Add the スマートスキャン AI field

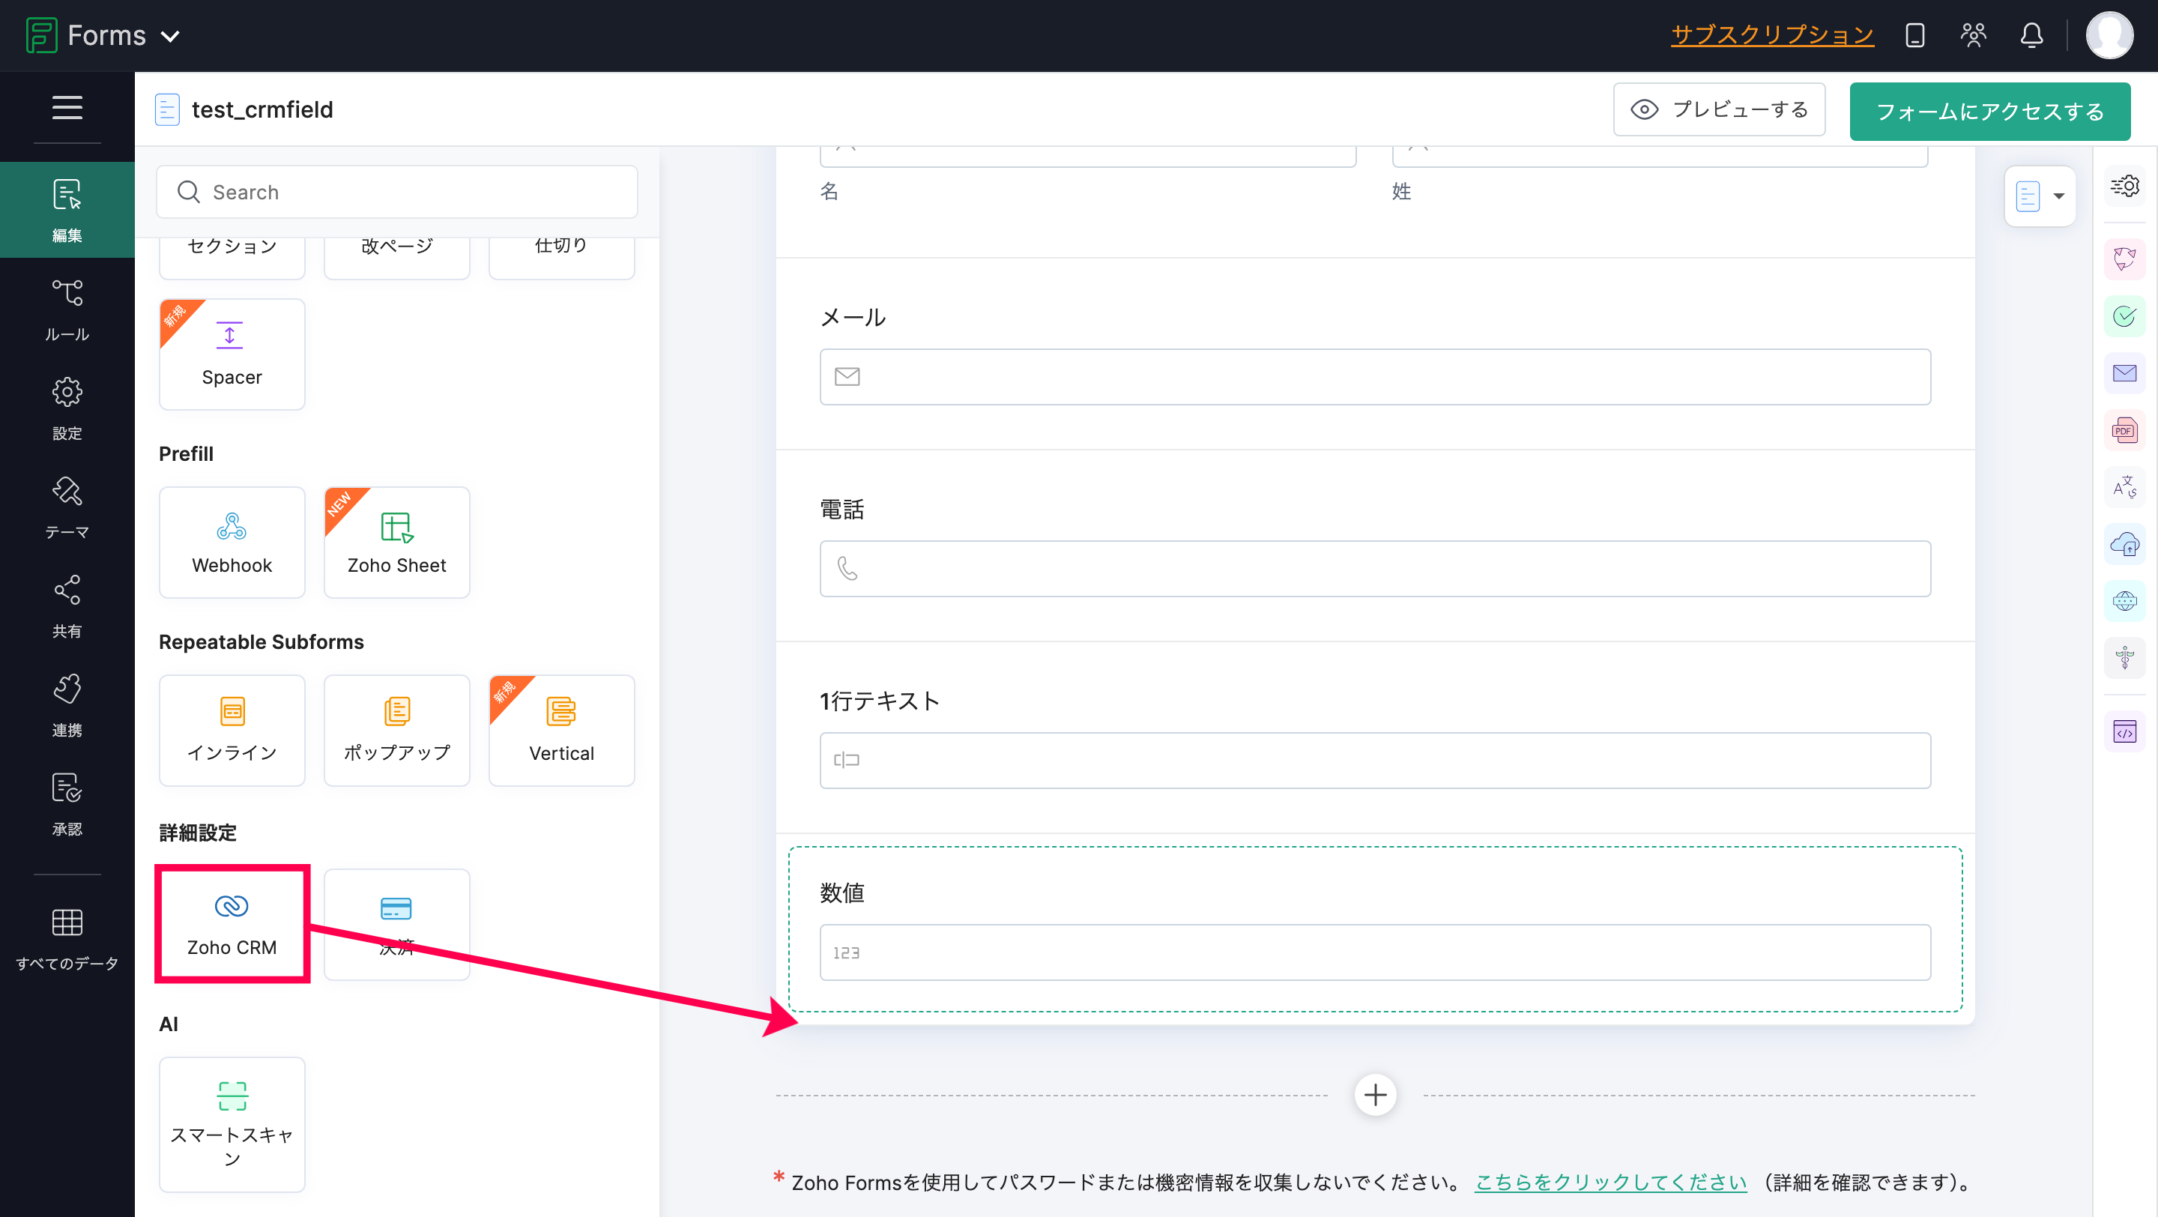232,1123
